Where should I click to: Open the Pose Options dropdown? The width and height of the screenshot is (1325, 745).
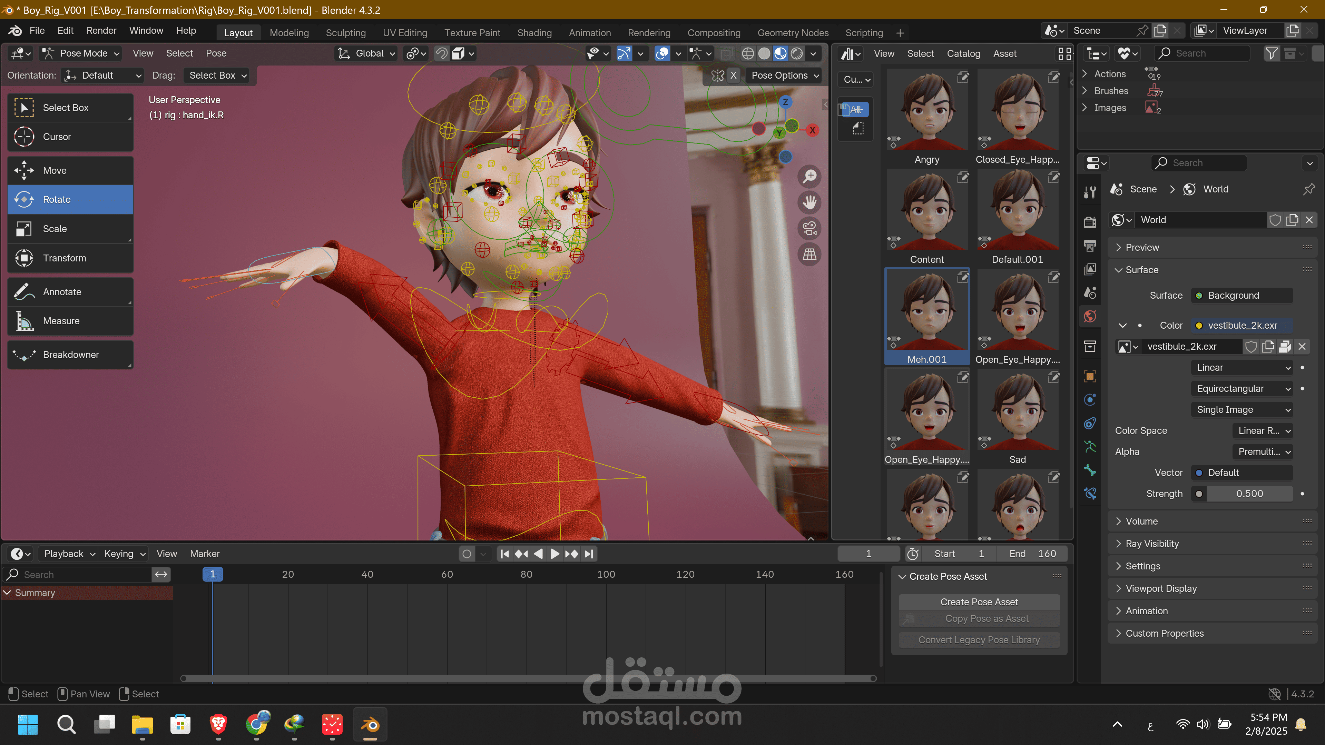click(784, 76)
